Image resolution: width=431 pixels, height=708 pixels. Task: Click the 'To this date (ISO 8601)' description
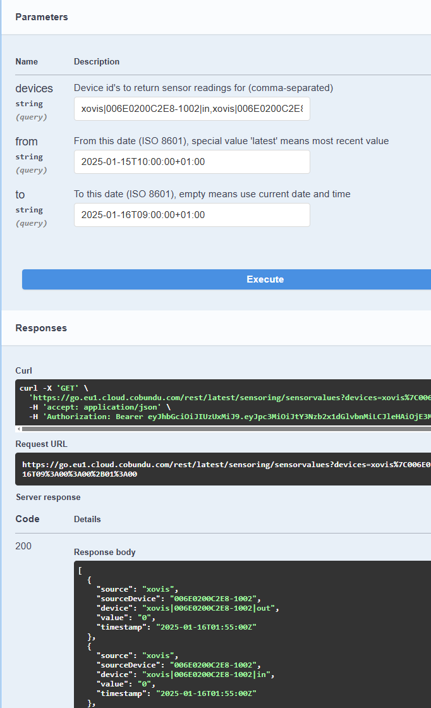point(212,194)
